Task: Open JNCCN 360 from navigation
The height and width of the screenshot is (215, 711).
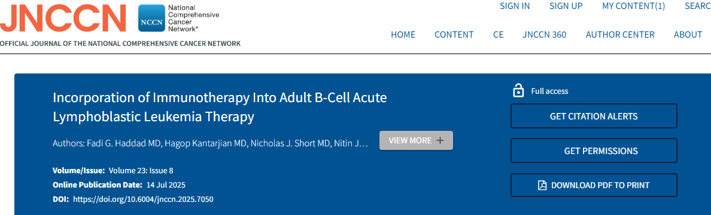Action: pyautogui.click(x=544, y=35)
